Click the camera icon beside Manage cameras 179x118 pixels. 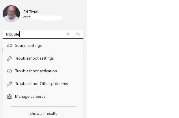[10, 97]
